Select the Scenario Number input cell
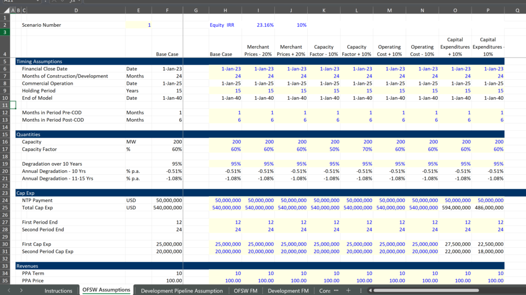This screenshot has height=295, width=526. 139,25
